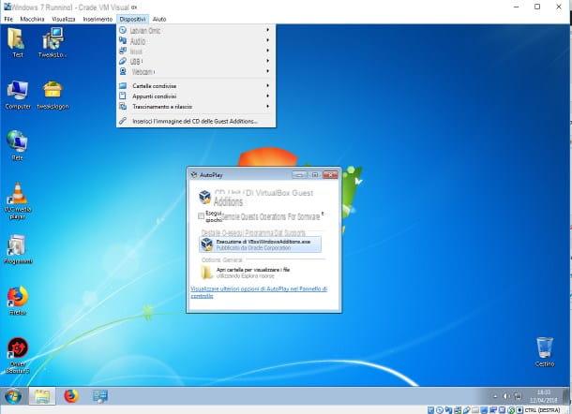Expand the network submenu below Audio
Image resolution: width=572 pixels, height=414 pixels.
196,51
